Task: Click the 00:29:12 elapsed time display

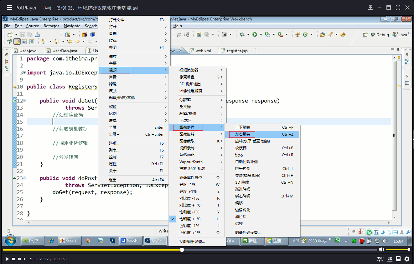Action: [x=41, y=259]
